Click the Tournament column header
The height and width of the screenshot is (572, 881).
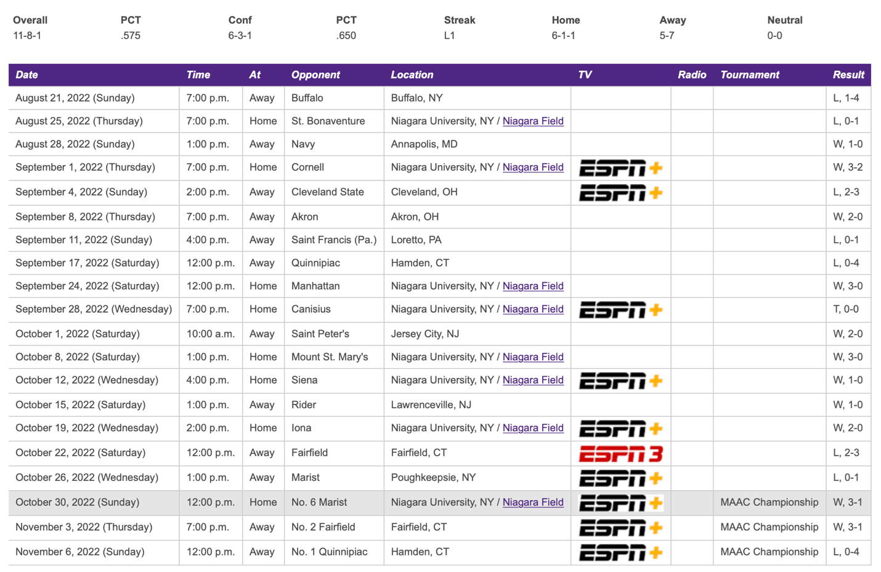749,75
